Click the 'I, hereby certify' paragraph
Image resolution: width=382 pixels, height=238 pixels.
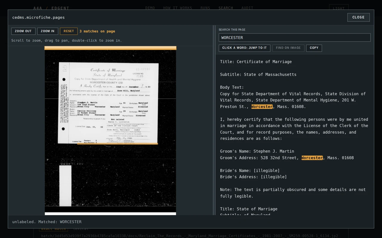coord(294,129)
